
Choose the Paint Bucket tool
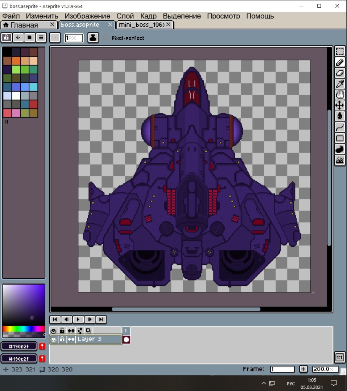(340, 116)
